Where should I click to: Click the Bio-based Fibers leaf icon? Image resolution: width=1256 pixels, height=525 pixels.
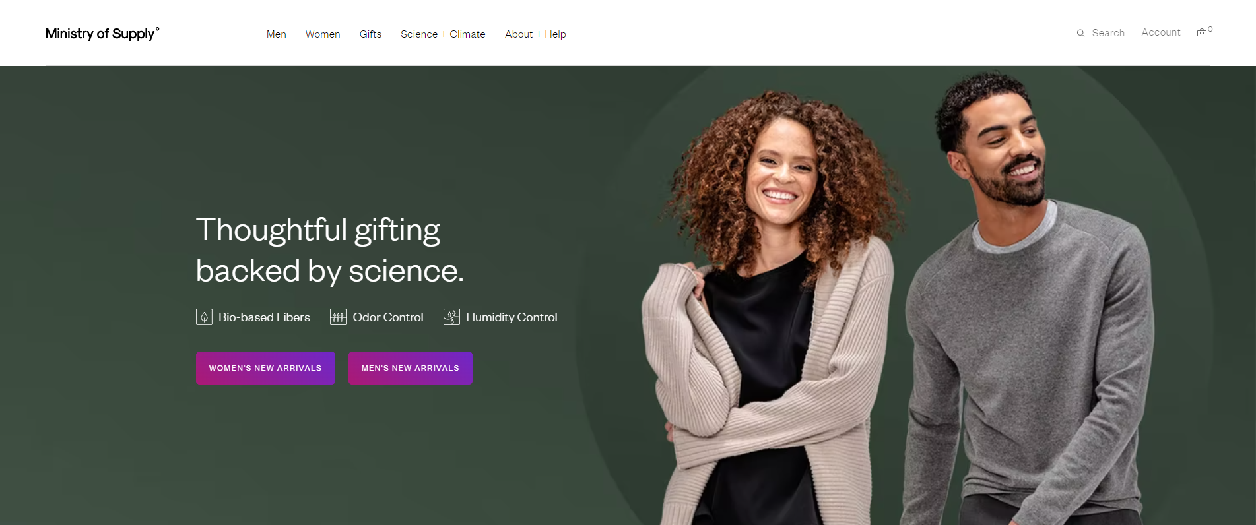204,317
